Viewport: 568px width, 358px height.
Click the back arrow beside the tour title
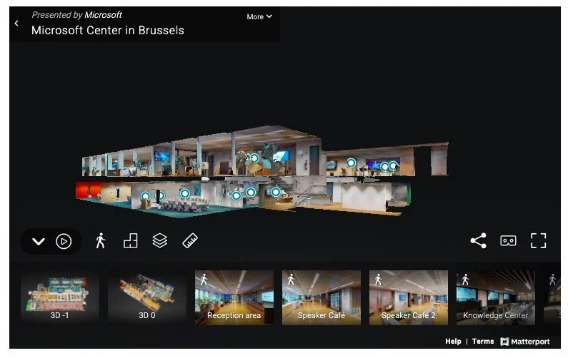point(16,24)
